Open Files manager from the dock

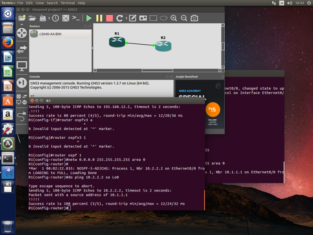8,28
